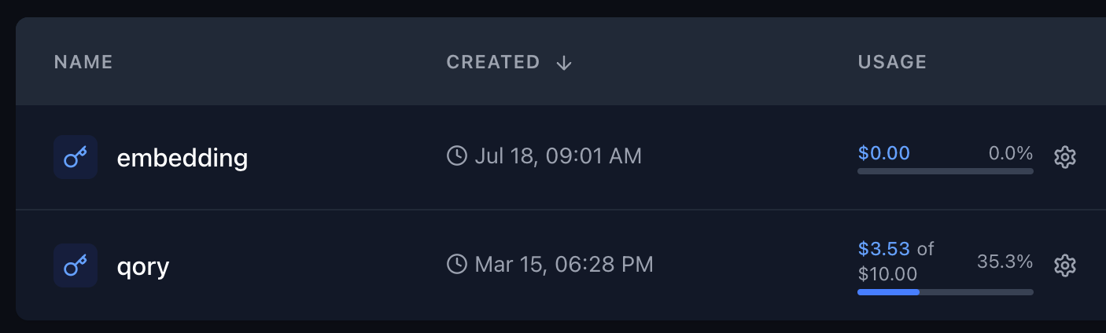Click the $0.00 usage amount

click(884, 153)
